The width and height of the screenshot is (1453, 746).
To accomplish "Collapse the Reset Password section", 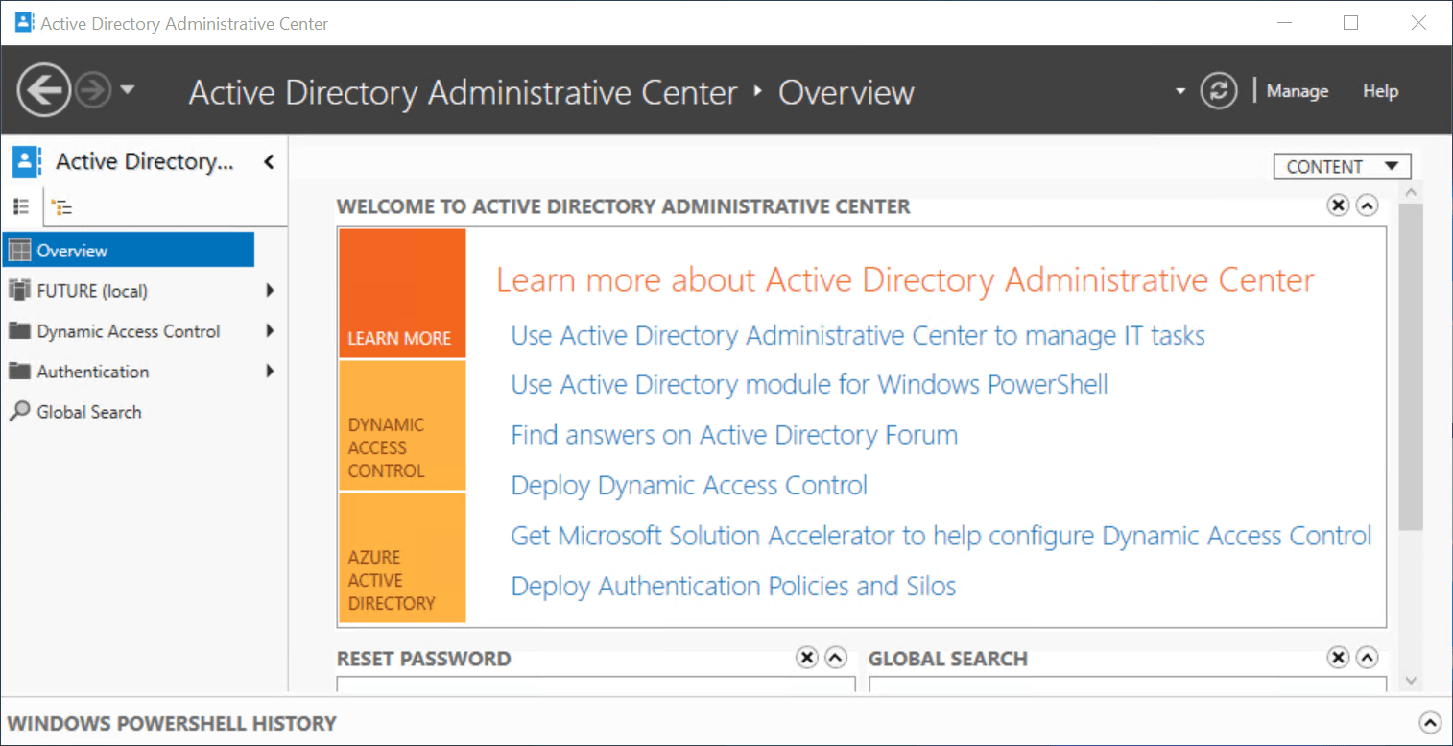I will click(x=836, y=658).
